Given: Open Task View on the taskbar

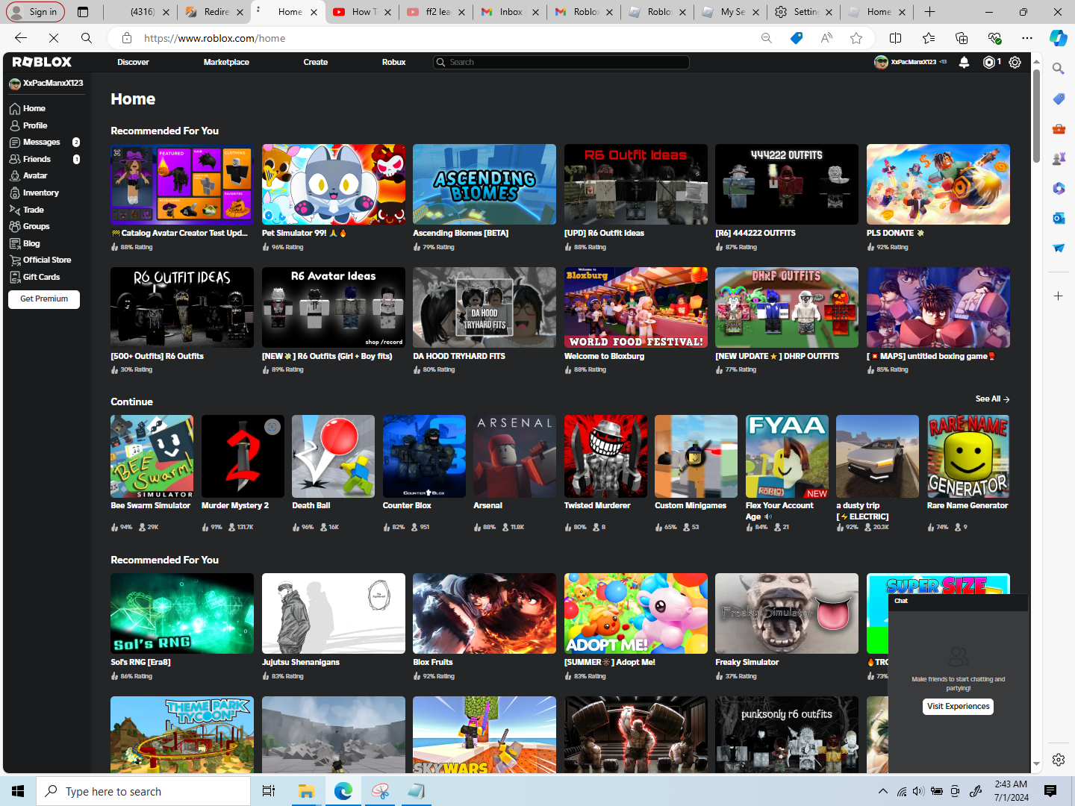Looking at the screenshot, I should coord(269,791).
